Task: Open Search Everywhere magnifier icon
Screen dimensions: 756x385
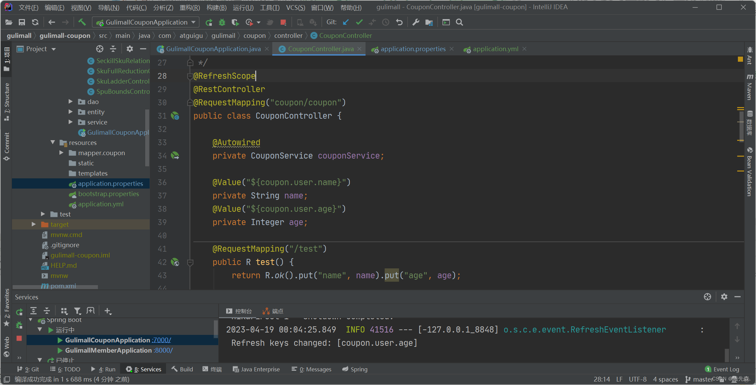Action: pos(459,22)
